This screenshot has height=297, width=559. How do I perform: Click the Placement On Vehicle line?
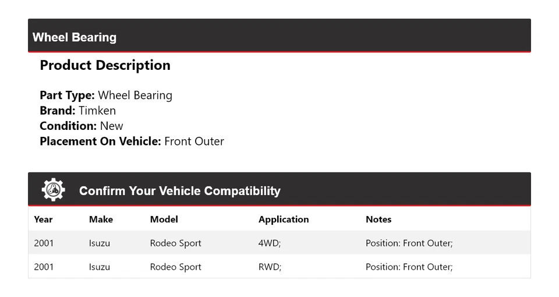[132, 141]
